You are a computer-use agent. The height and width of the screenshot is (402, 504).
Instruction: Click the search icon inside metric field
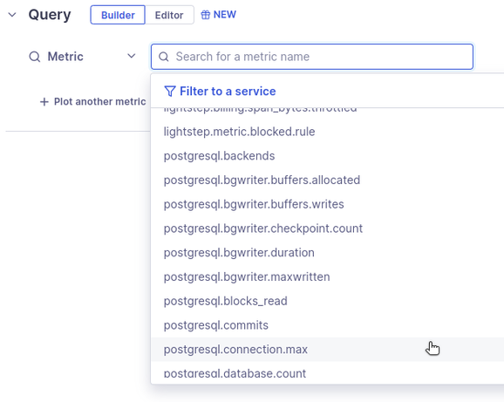[x=164, y=57]
